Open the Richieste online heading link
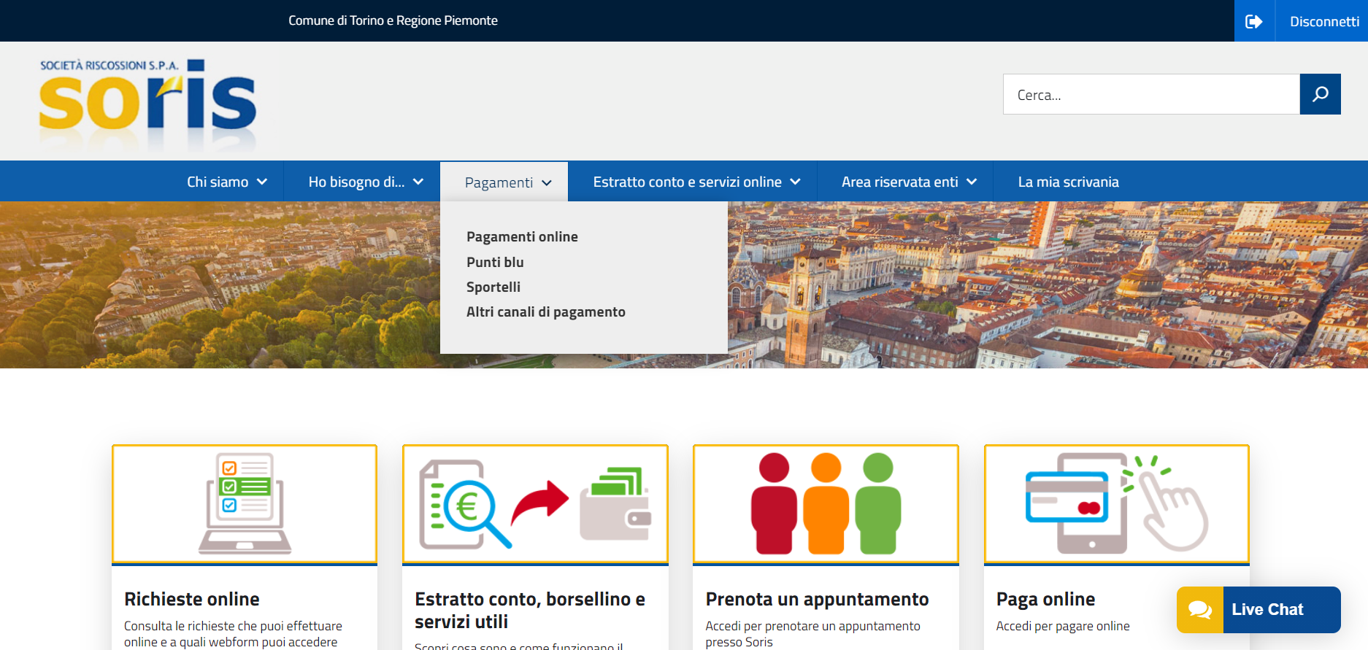Viewport: 1368px width, 650px height. (x=192, y=599)
